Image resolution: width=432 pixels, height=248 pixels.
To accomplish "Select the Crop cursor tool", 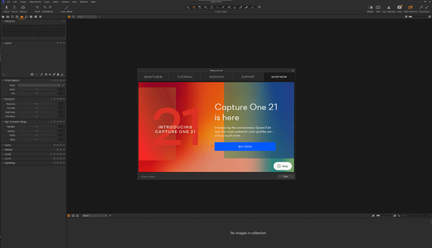I will coord(206,8).
